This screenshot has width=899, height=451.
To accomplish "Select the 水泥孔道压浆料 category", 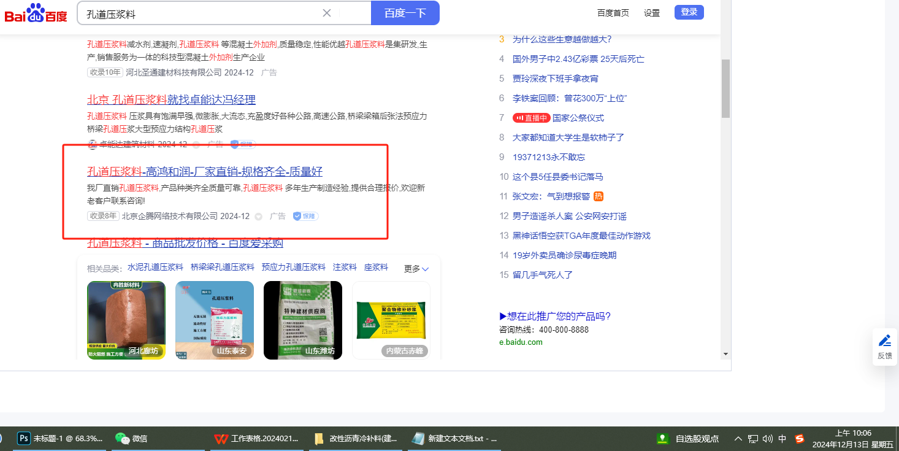I will [155, 268].
